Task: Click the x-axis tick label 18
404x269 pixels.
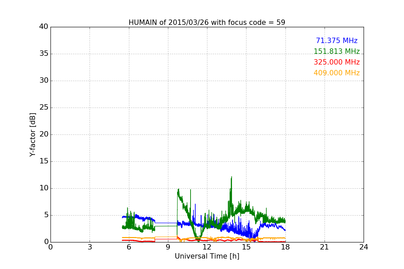Action: [285, 247]
